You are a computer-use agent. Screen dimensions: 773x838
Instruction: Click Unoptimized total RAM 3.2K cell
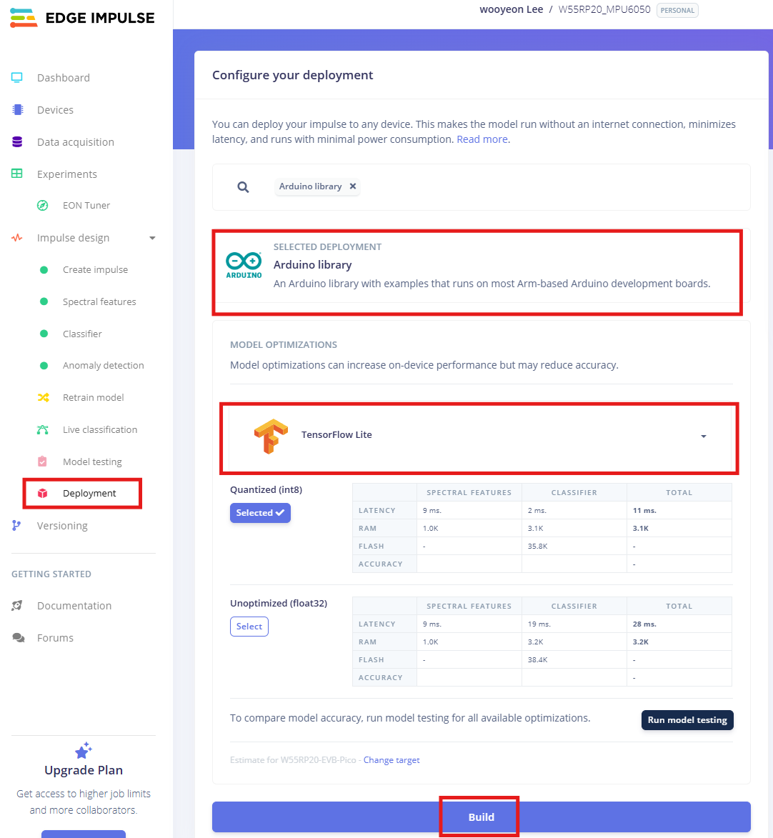click(679, 642)
